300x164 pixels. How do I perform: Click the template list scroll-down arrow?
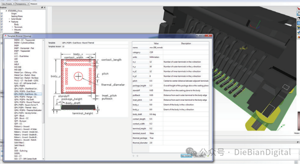click(43, 159)
